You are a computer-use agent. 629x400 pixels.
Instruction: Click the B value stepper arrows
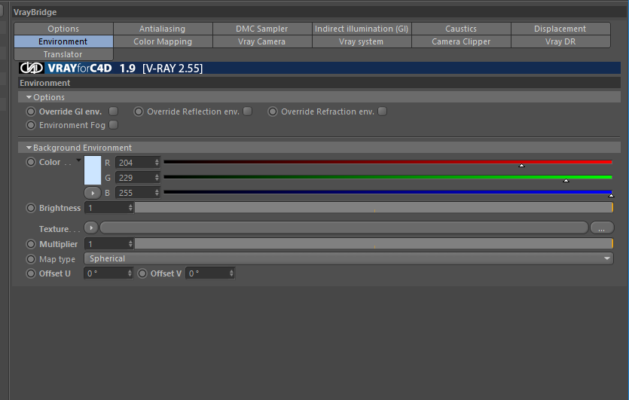(157, 193)
